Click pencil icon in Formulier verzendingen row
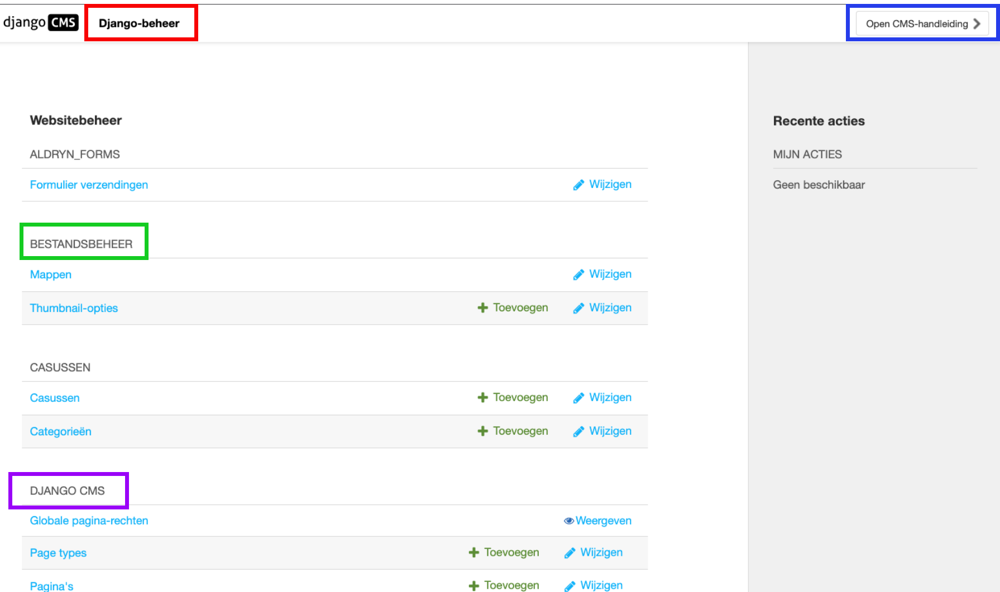 (x=578, y=185)
